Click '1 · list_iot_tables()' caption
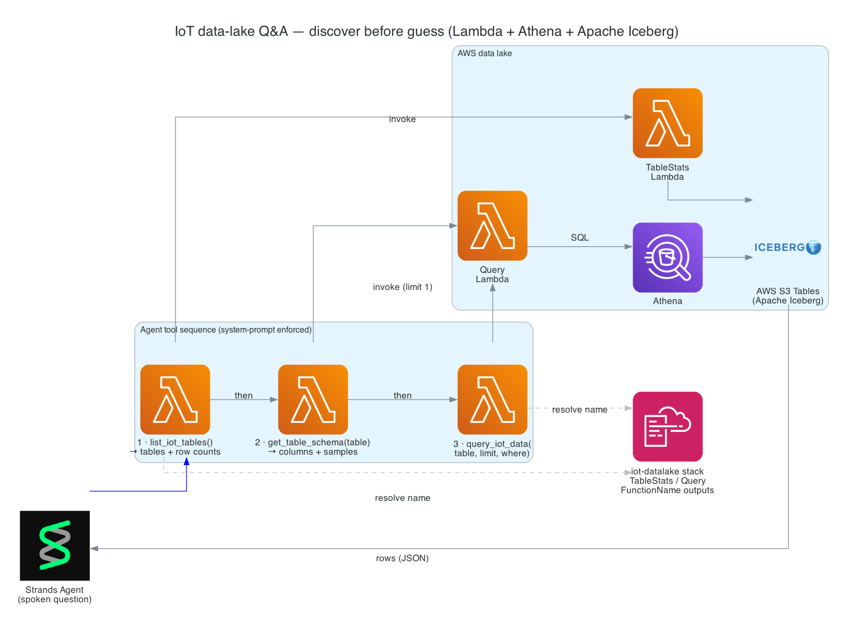The width and height of the screenshot is (854, 623). coord(175,442)
